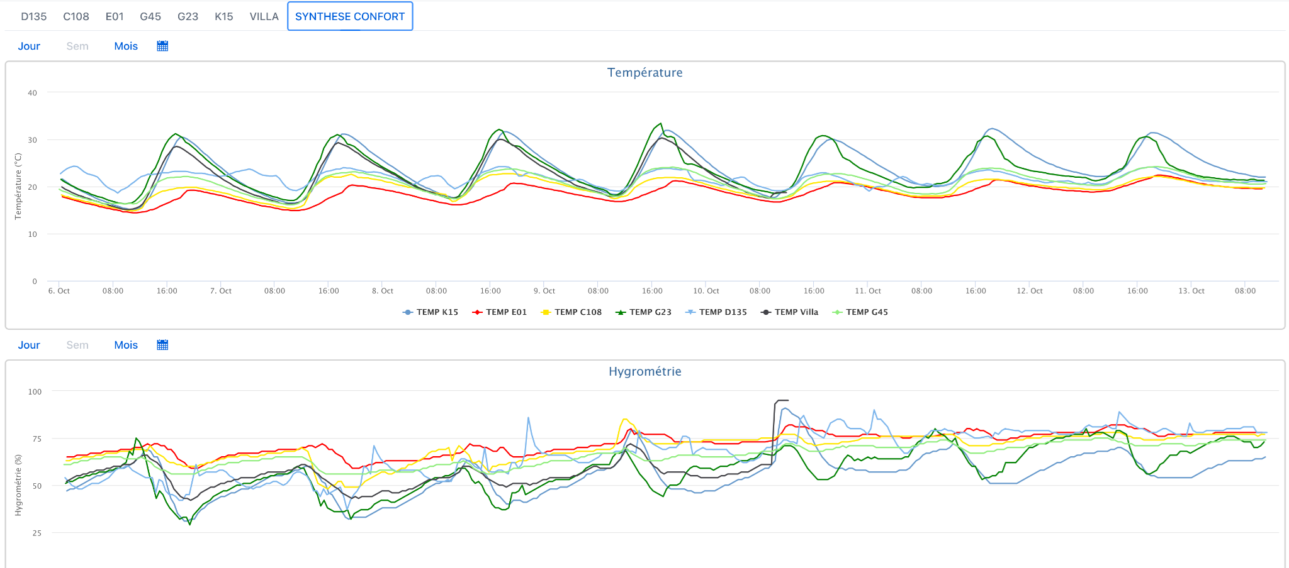Viewport: 1289px width, 568px height.
Task: Toggle TEMP G45 series in legend
Action: 860,312
